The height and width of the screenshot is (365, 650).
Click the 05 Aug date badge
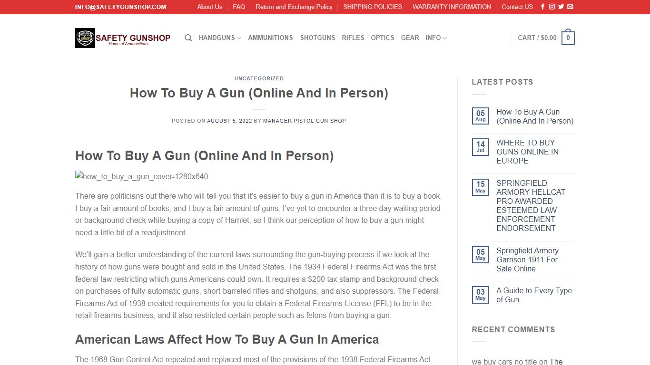click(481, 116)
